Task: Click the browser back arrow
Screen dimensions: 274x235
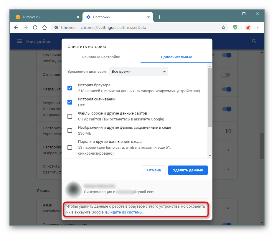Action: pos(16,27)
